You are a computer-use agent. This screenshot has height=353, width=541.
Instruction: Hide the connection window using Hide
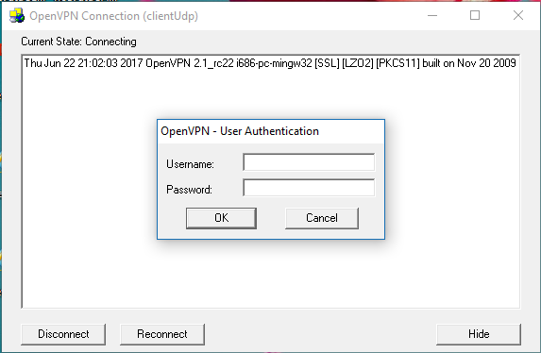[479, 334]
